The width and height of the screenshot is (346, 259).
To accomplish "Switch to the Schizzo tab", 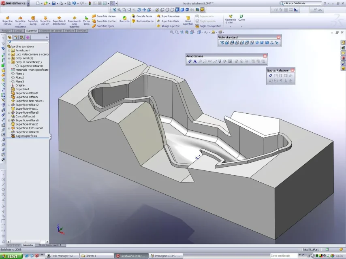I will (x=18, y=31).
